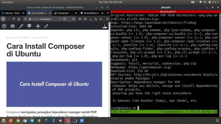
Task: Close the laravel/laravel tab
Action: (102, 13)
